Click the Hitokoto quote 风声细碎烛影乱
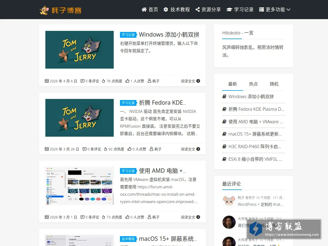328x246 pixels. pos(253,51)
